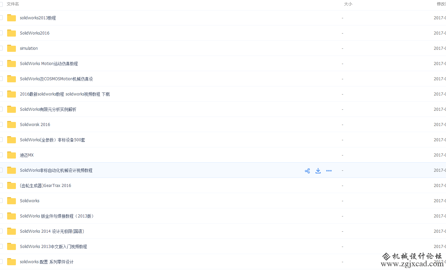Click folder icon of SolidWorks及COSMOSMotion机械仿真设
The height and width of the screenshot is (271, 446).
[x=12, y=79]
